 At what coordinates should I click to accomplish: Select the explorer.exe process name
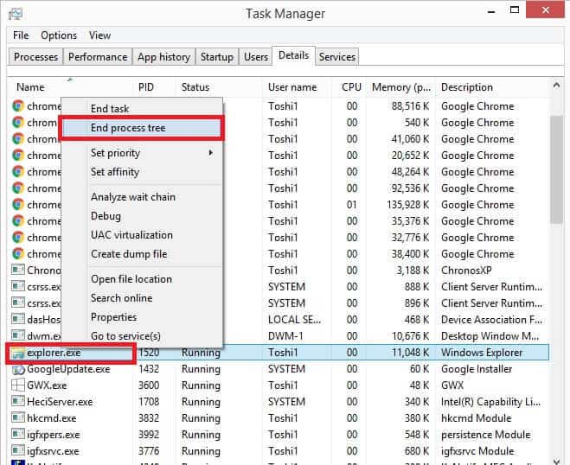[54, 353]
